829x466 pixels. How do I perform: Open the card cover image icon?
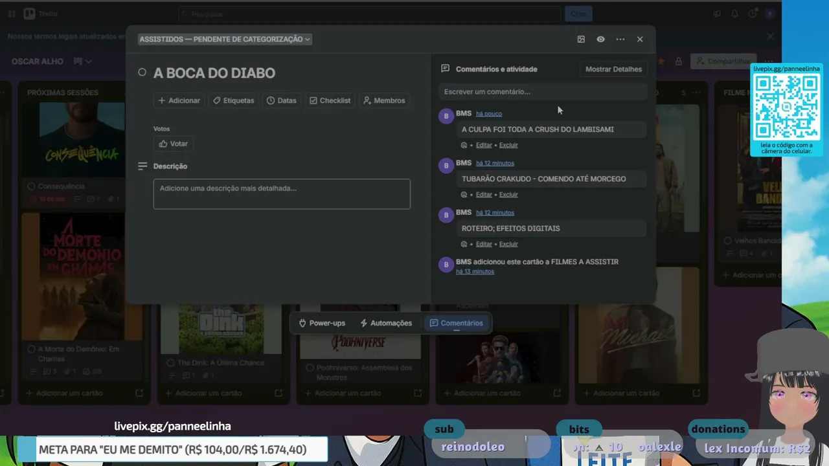click(581, 39)
